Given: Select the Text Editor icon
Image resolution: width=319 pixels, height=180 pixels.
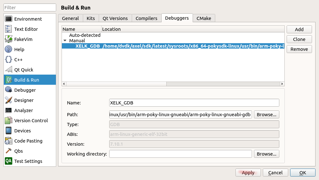Looking at the screenshot, I should coord(9,29).
